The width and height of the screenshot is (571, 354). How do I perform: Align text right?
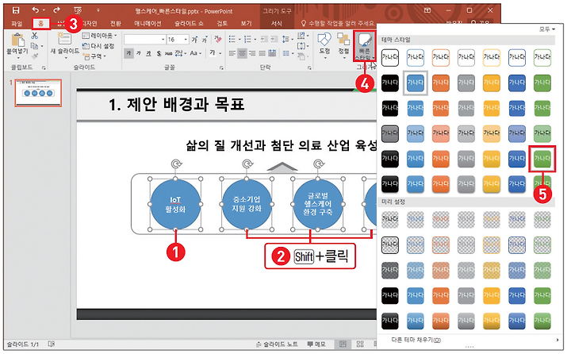tap(252, 53)
